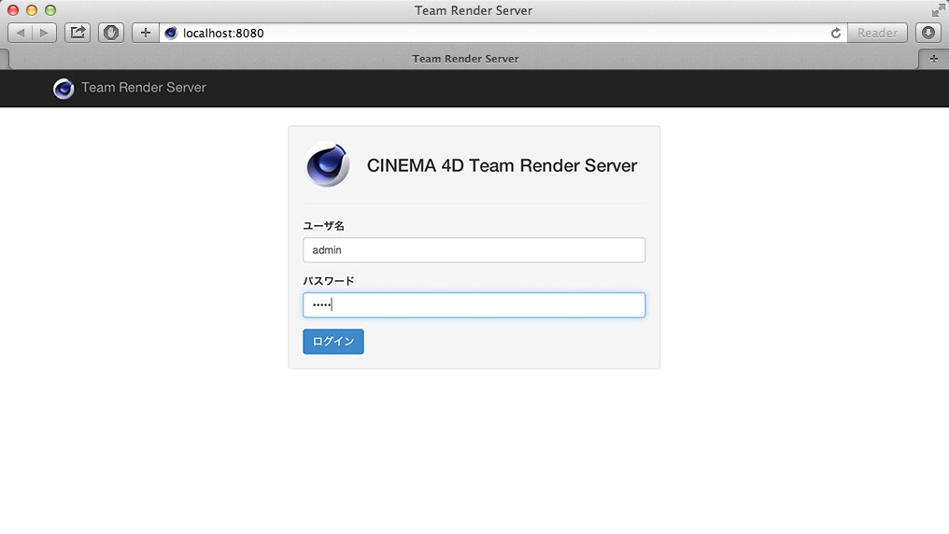Go forward with Safari's forward arrow

tap(44, 33)
